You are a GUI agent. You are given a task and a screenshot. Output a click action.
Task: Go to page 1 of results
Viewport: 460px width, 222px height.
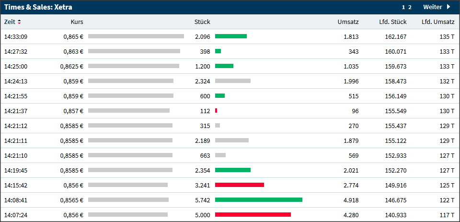(403, 7)
